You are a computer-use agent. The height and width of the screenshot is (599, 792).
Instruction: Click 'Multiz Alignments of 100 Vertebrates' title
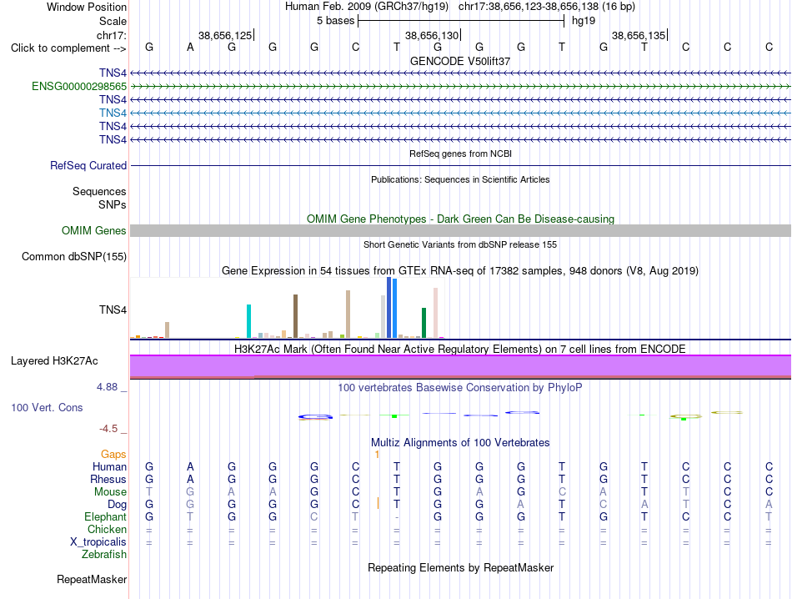460,443
